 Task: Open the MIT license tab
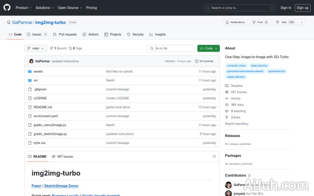click(62, 157)
